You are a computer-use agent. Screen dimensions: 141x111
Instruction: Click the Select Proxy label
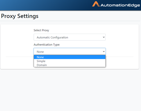pyautogui.click(x=41, y=30)
